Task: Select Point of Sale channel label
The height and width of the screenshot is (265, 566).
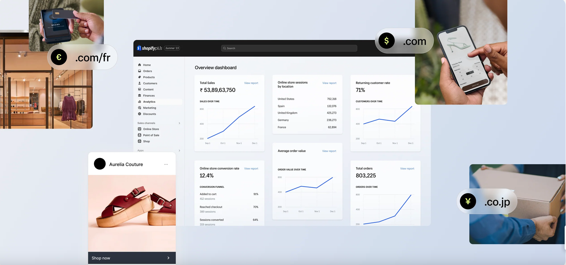Action: (151, 135)
